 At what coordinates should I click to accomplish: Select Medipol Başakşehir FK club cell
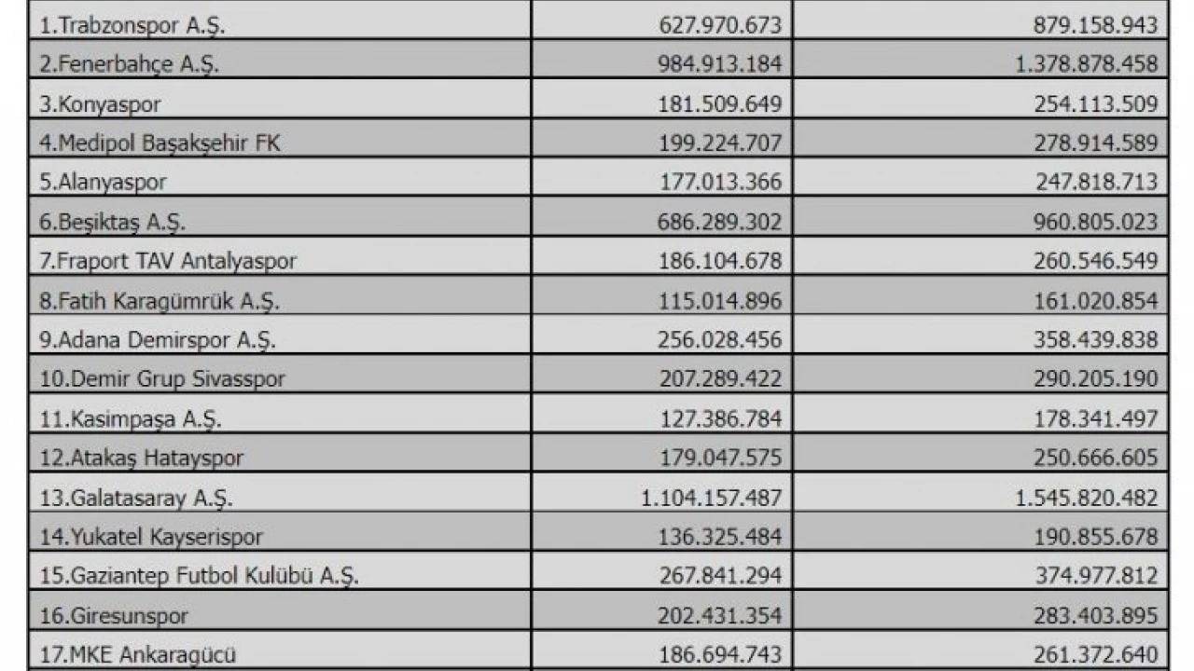[160, 144]
